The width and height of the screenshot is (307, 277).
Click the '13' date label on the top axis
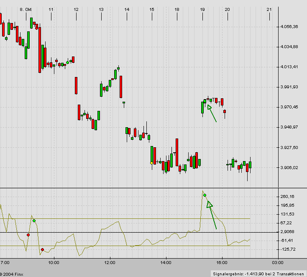(x=101, y=9)
